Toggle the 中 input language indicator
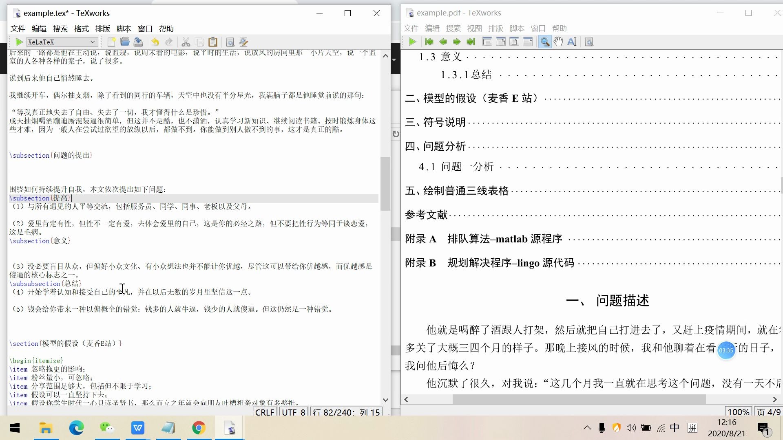The height and width of the screenshot is (440, 783). pos(675,428)
